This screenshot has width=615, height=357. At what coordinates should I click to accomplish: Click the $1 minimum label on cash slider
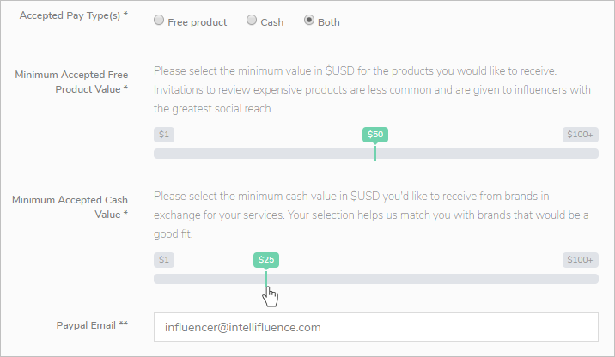click(x=163, y=259)
